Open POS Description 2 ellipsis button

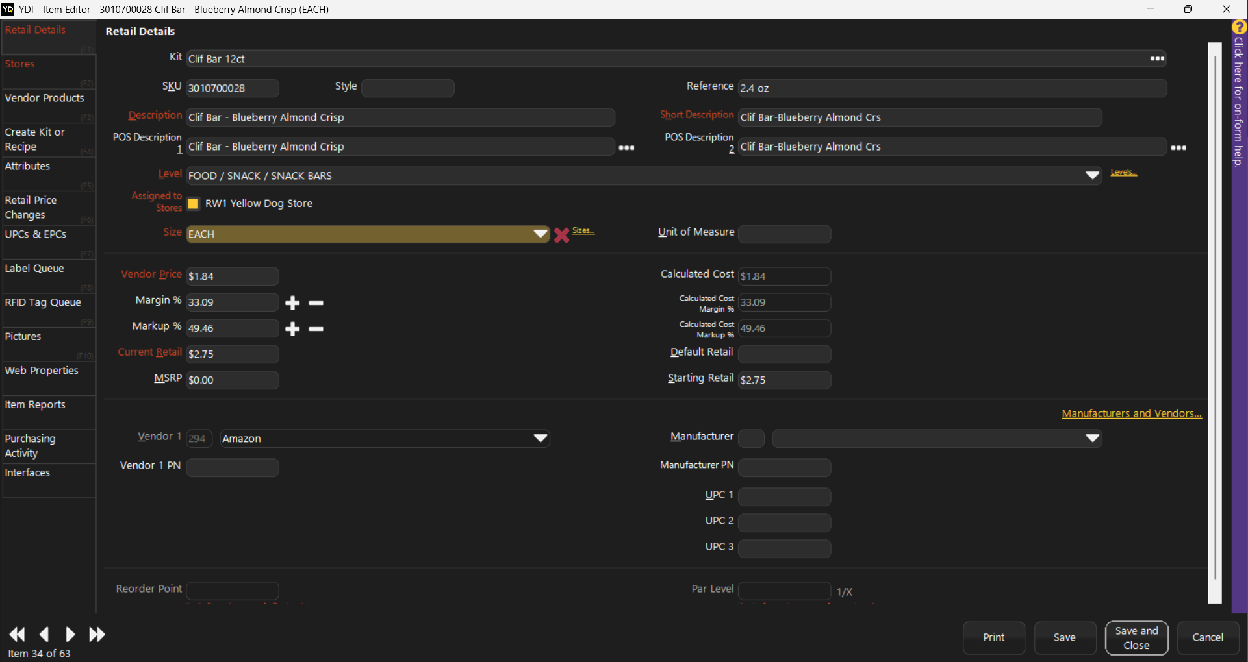click(x=1178, y=147)
